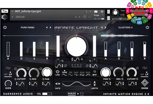Switch to the FX page tab
This screenshot has width=153, height=104.
tap(82, 94)
